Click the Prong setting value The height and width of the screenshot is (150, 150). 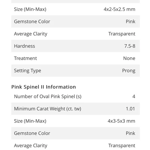(x=129, y=71)
